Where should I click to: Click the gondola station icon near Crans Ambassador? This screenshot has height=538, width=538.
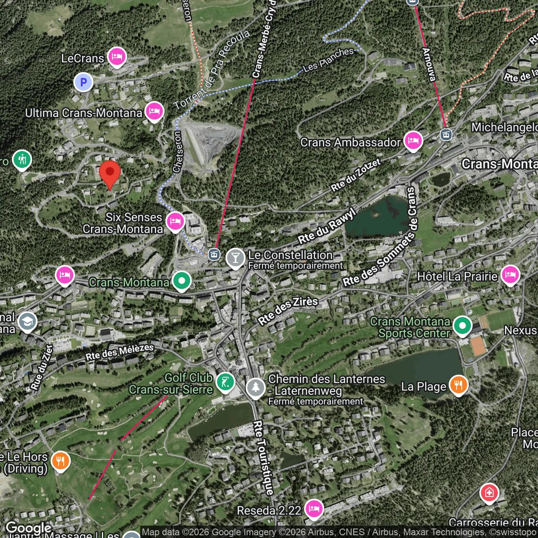446,134
